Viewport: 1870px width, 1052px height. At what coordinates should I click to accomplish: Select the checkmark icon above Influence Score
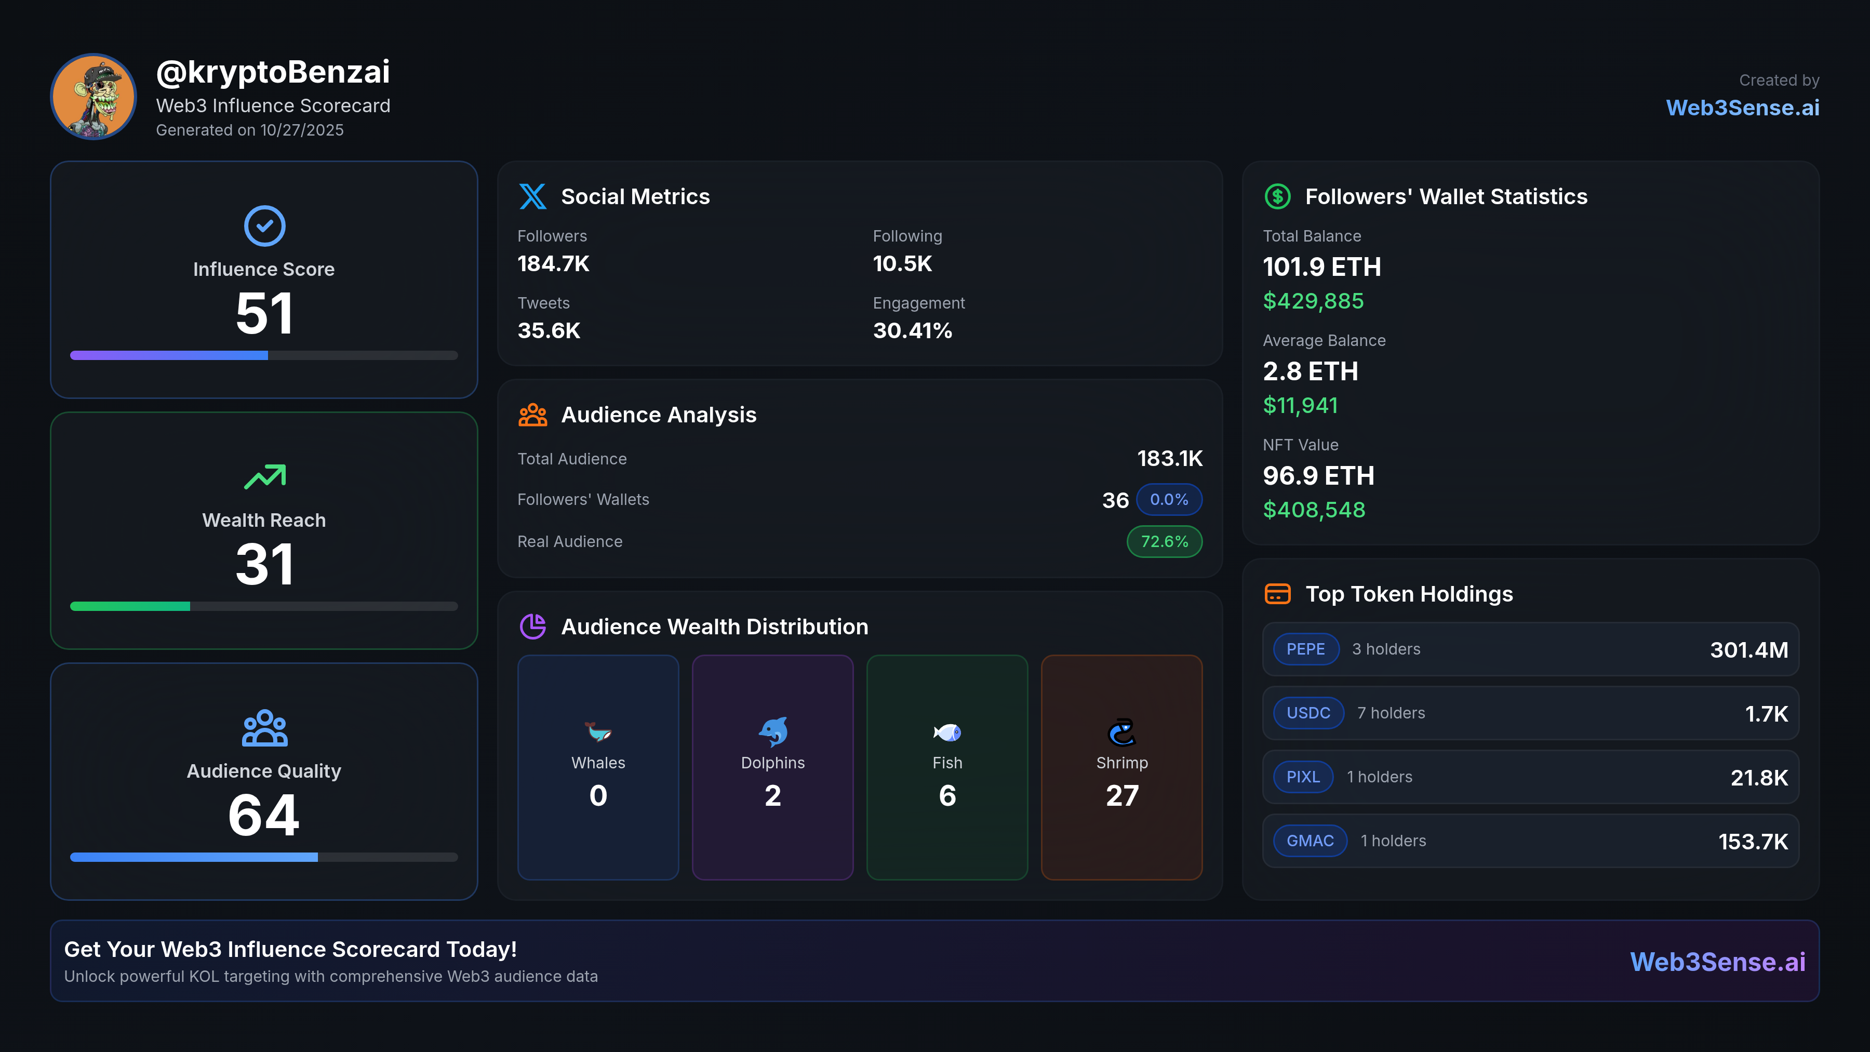[263, 227]
